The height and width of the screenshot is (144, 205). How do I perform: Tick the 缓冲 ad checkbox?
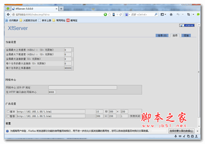click(x=8, y=111)
